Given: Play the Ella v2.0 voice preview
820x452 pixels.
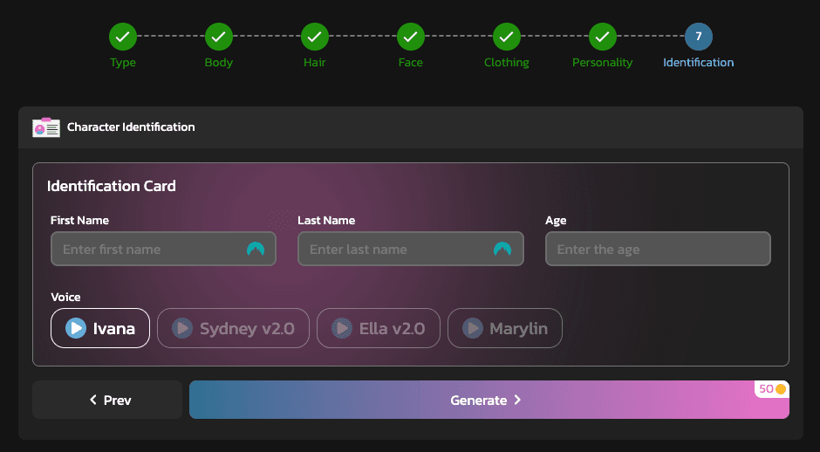Looking at the screenshot, I should (342, 328).
